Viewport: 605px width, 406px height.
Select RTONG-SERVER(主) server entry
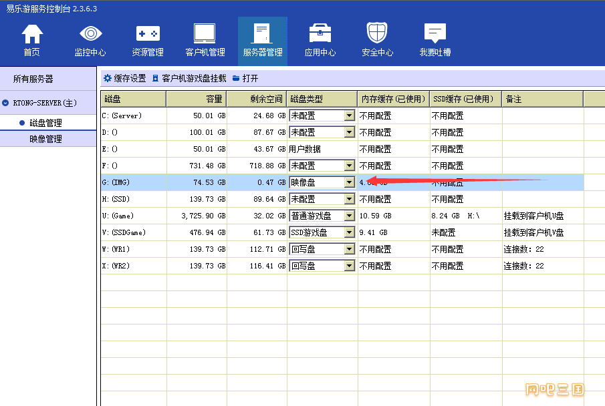pos(48,103)
